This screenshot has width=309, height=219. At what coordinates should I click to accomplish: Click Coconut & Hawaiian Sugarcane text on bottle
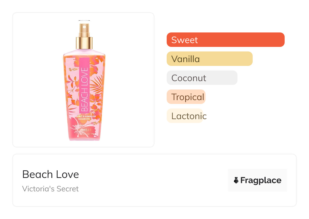tap(84, 117)
